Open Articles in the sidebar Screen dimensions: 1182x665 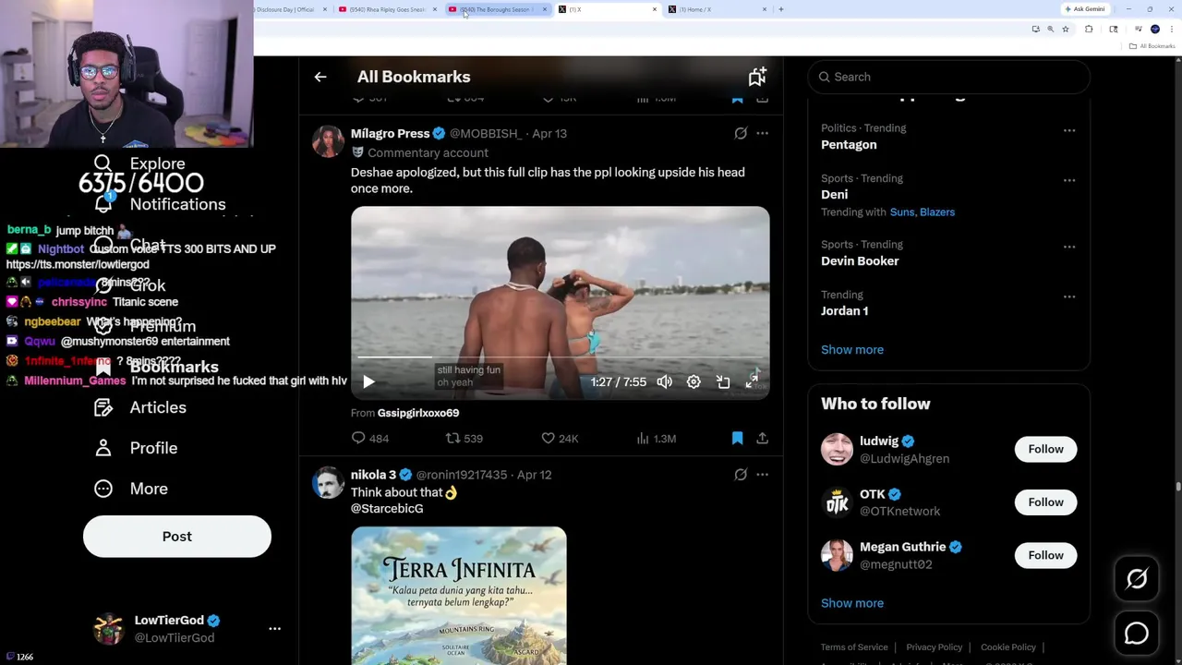139,407
